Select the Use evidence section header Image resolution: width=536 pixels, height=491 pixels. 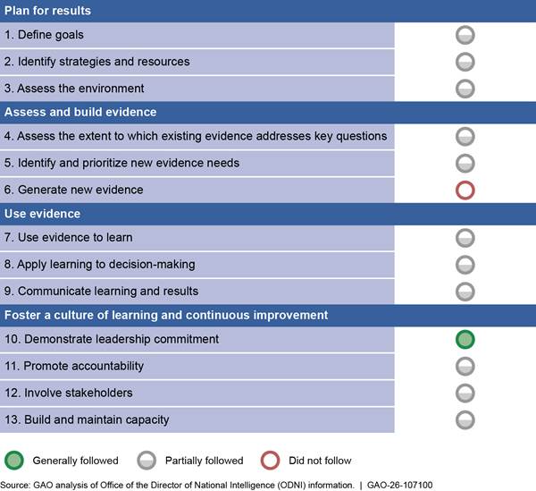[43, 215]
